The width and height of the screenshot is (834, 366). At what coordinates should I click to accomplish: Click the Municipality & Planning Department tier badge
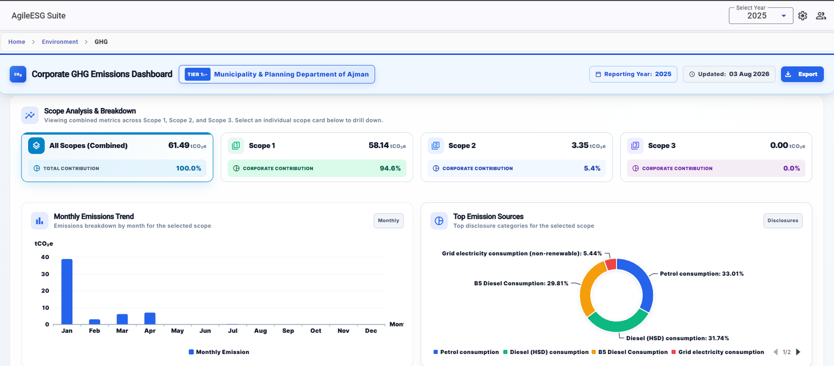coord(277,74)
